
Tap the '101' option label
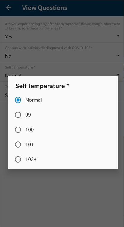29,144
